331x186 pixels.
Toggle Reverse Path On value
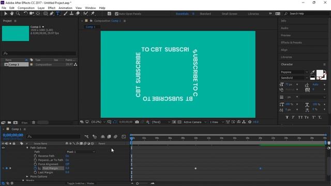[67, 156]
